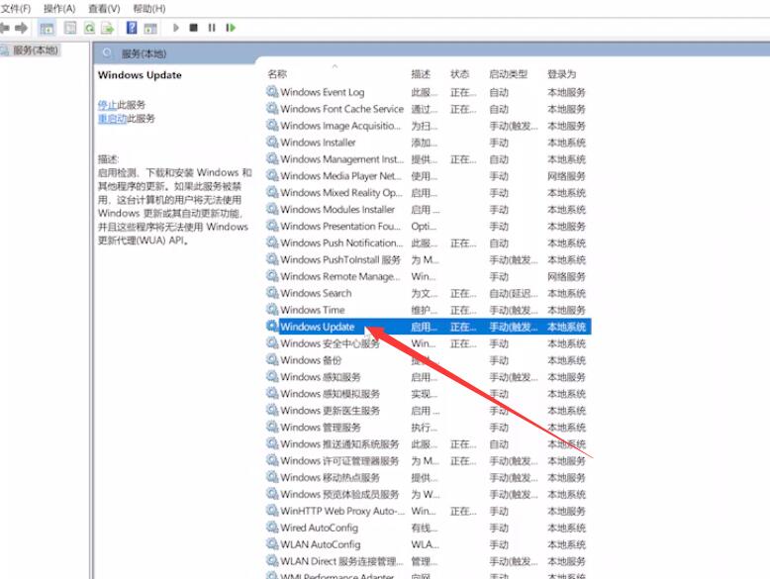Select Windows Media Player Network service
The image size is (770, 579).
pyautogui.click(x=428, y=176)
